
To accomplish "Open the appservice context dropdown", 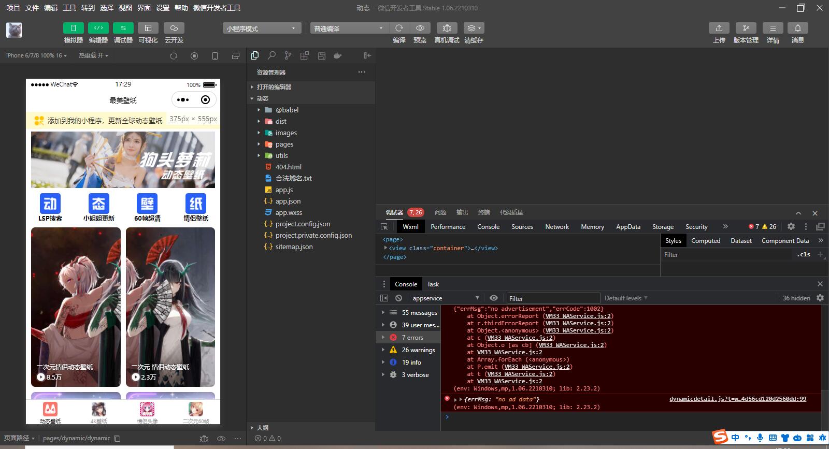I will pos(445,298).
